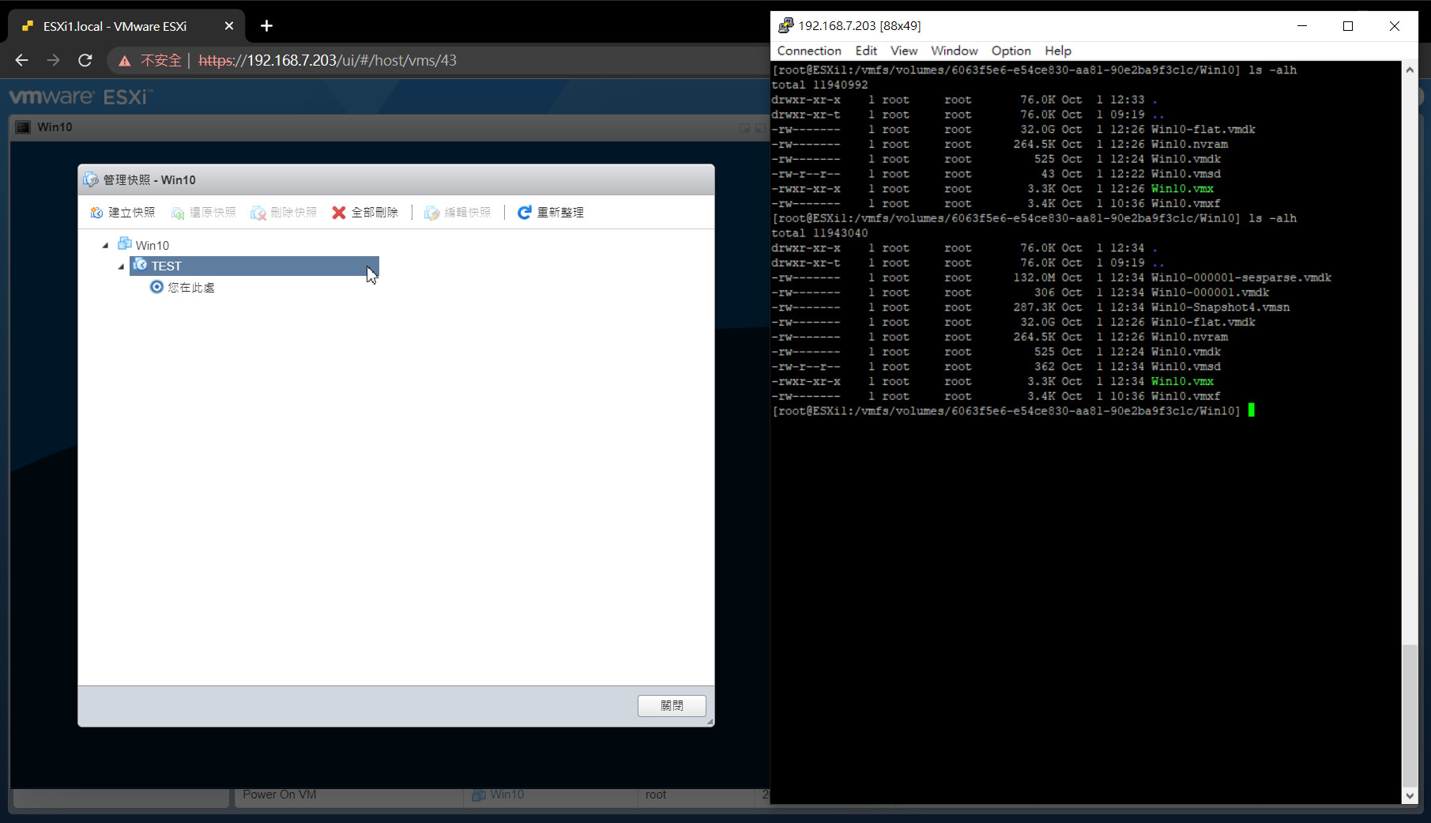Viewport: 1431px width, 823px height.
Task: Click the 刪除快照 (Delete snapshot) label
Action: pyautogui.click(x=293, y=213)
